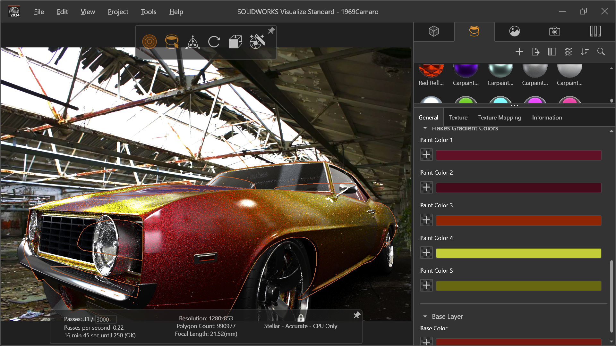
Task: Click the plus button beside Paint Color 1
Action: [426, 155]
